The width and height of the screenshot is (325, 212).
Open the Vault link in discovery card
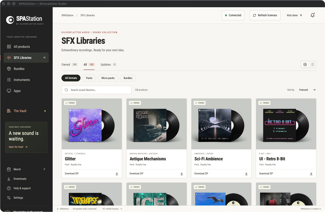pos(18,147)
